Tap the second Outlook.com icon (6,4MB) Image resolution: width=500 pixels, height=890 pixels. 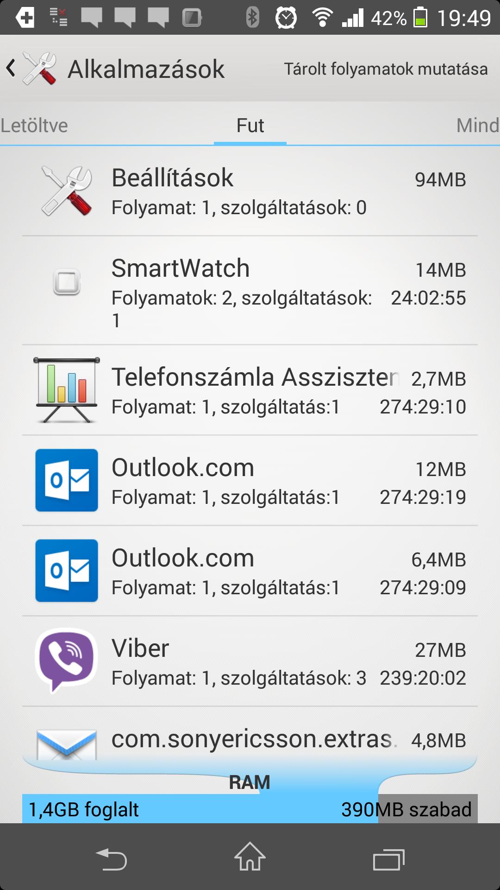67,571
